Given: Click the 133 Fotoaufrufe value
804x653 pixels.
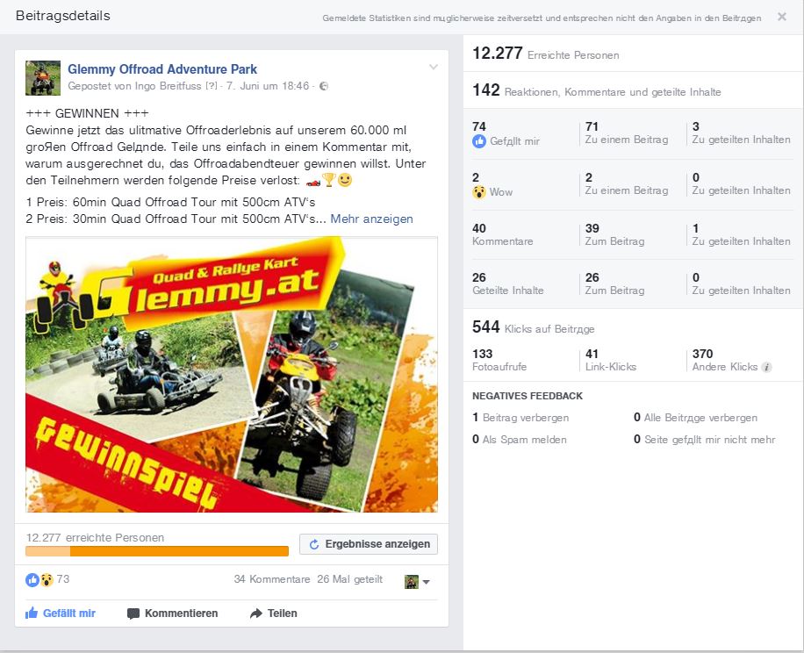Looking at the screenshot, I should [x=499, y=360].
